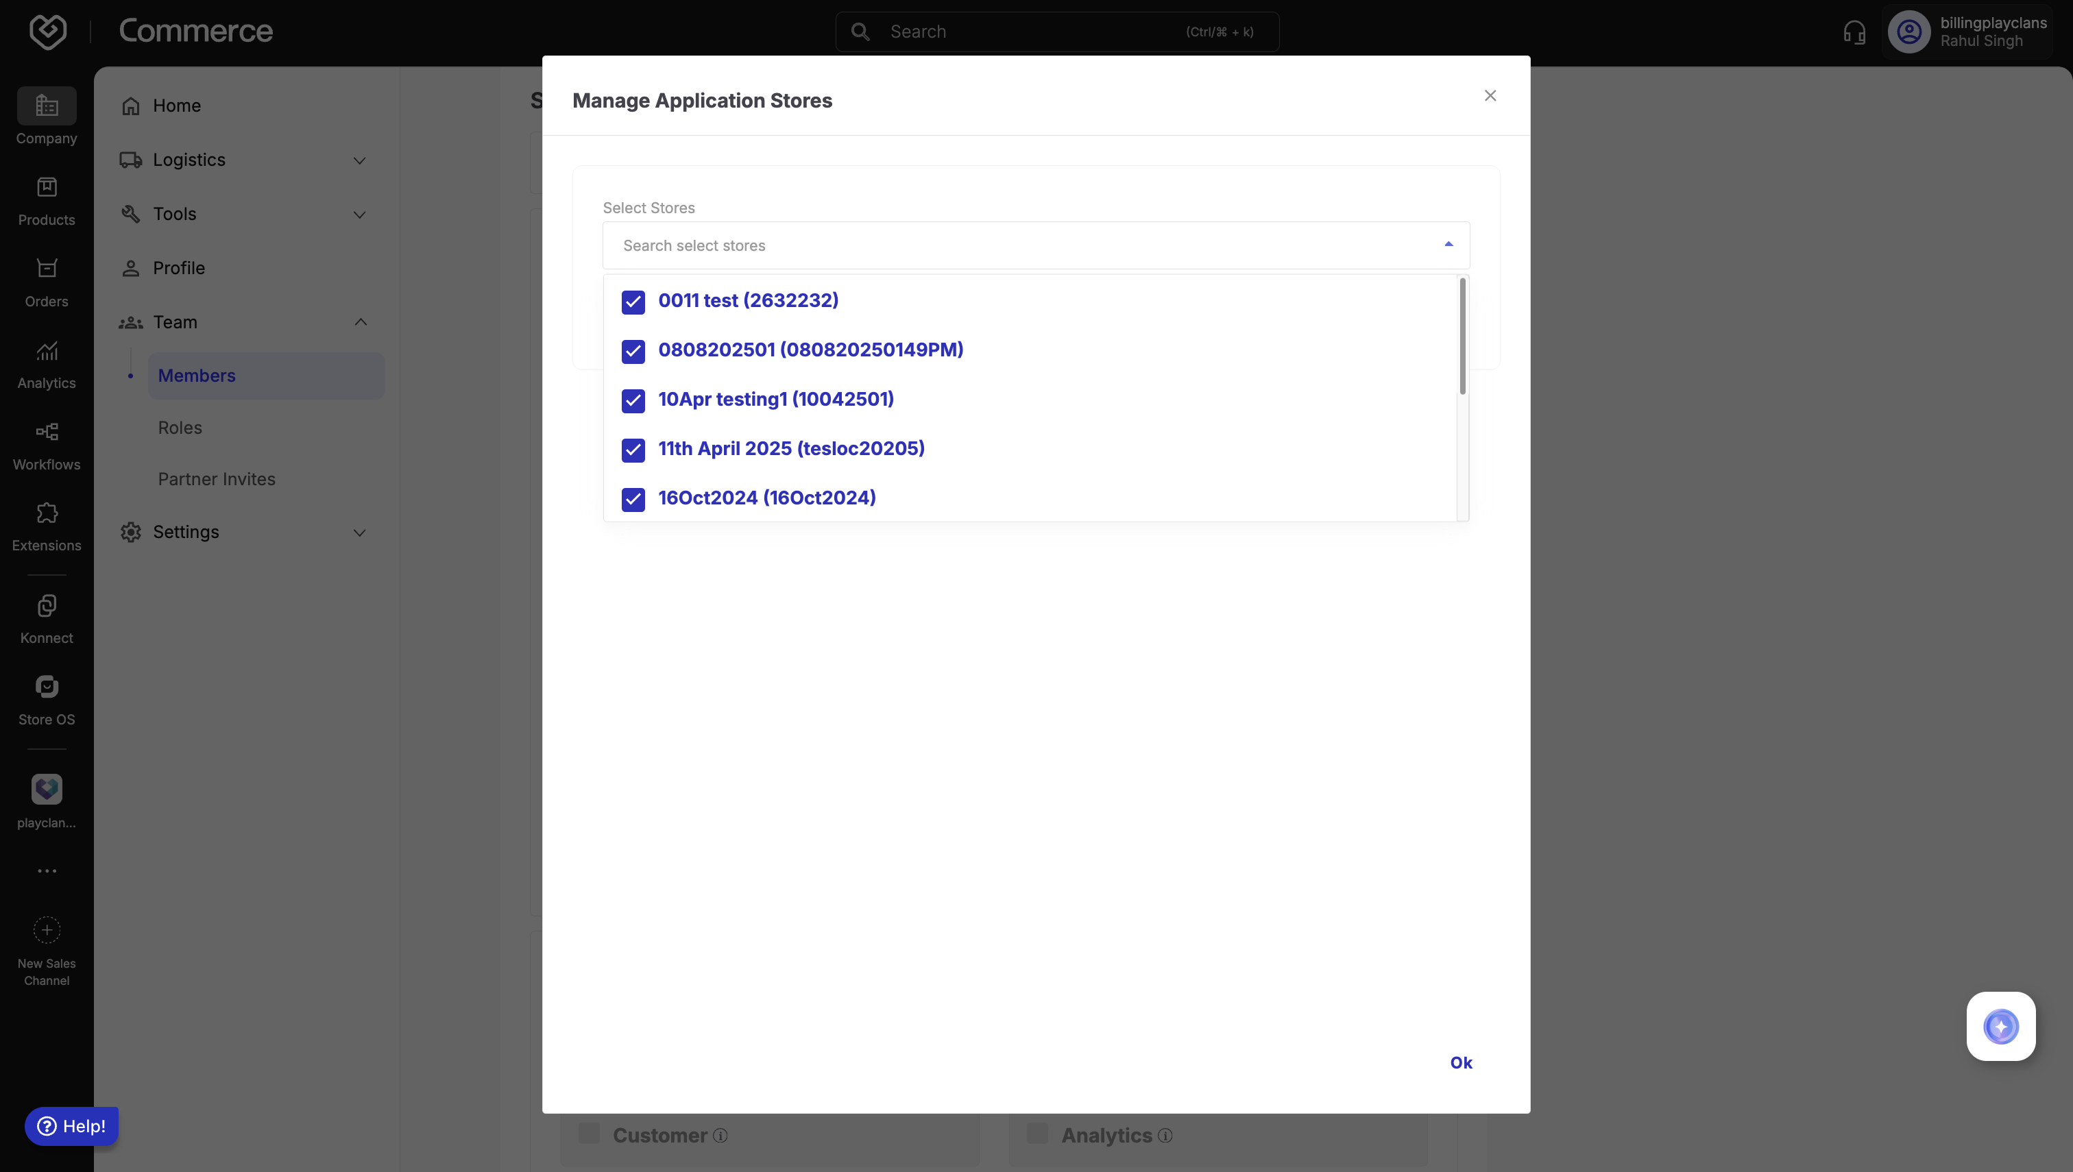Click the store list scrollbar

pyautogui.click(x=1462, y=337)
